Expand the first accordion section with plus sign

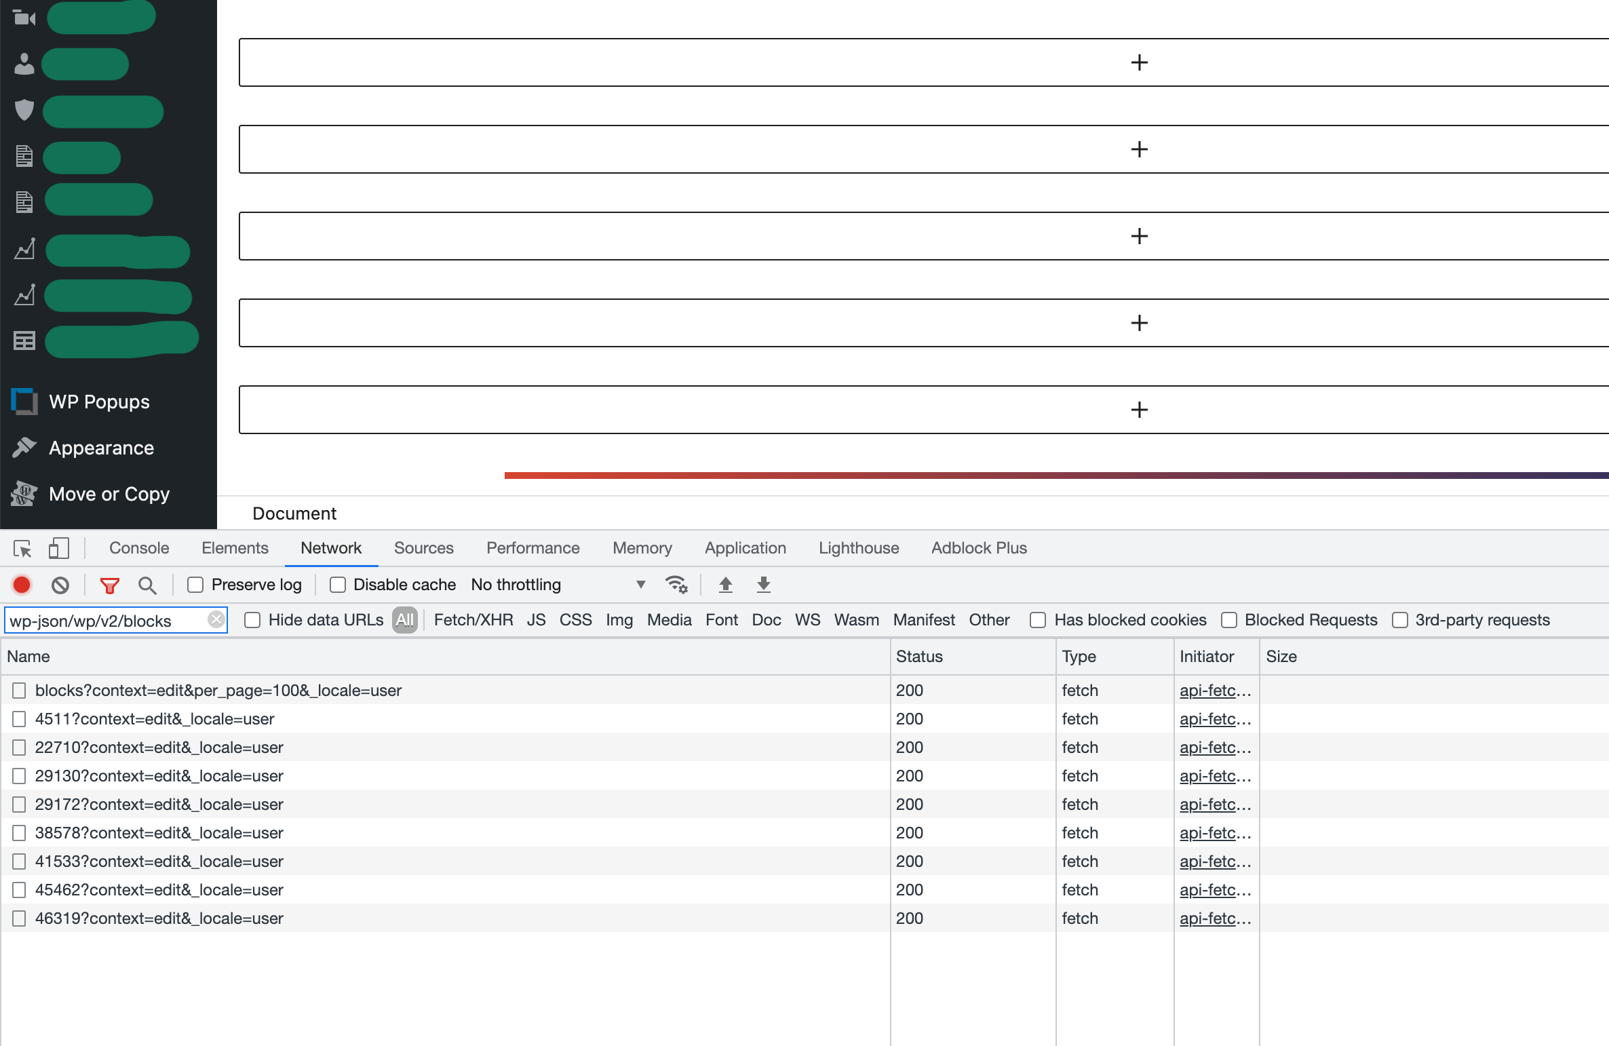click(1140, 62)
